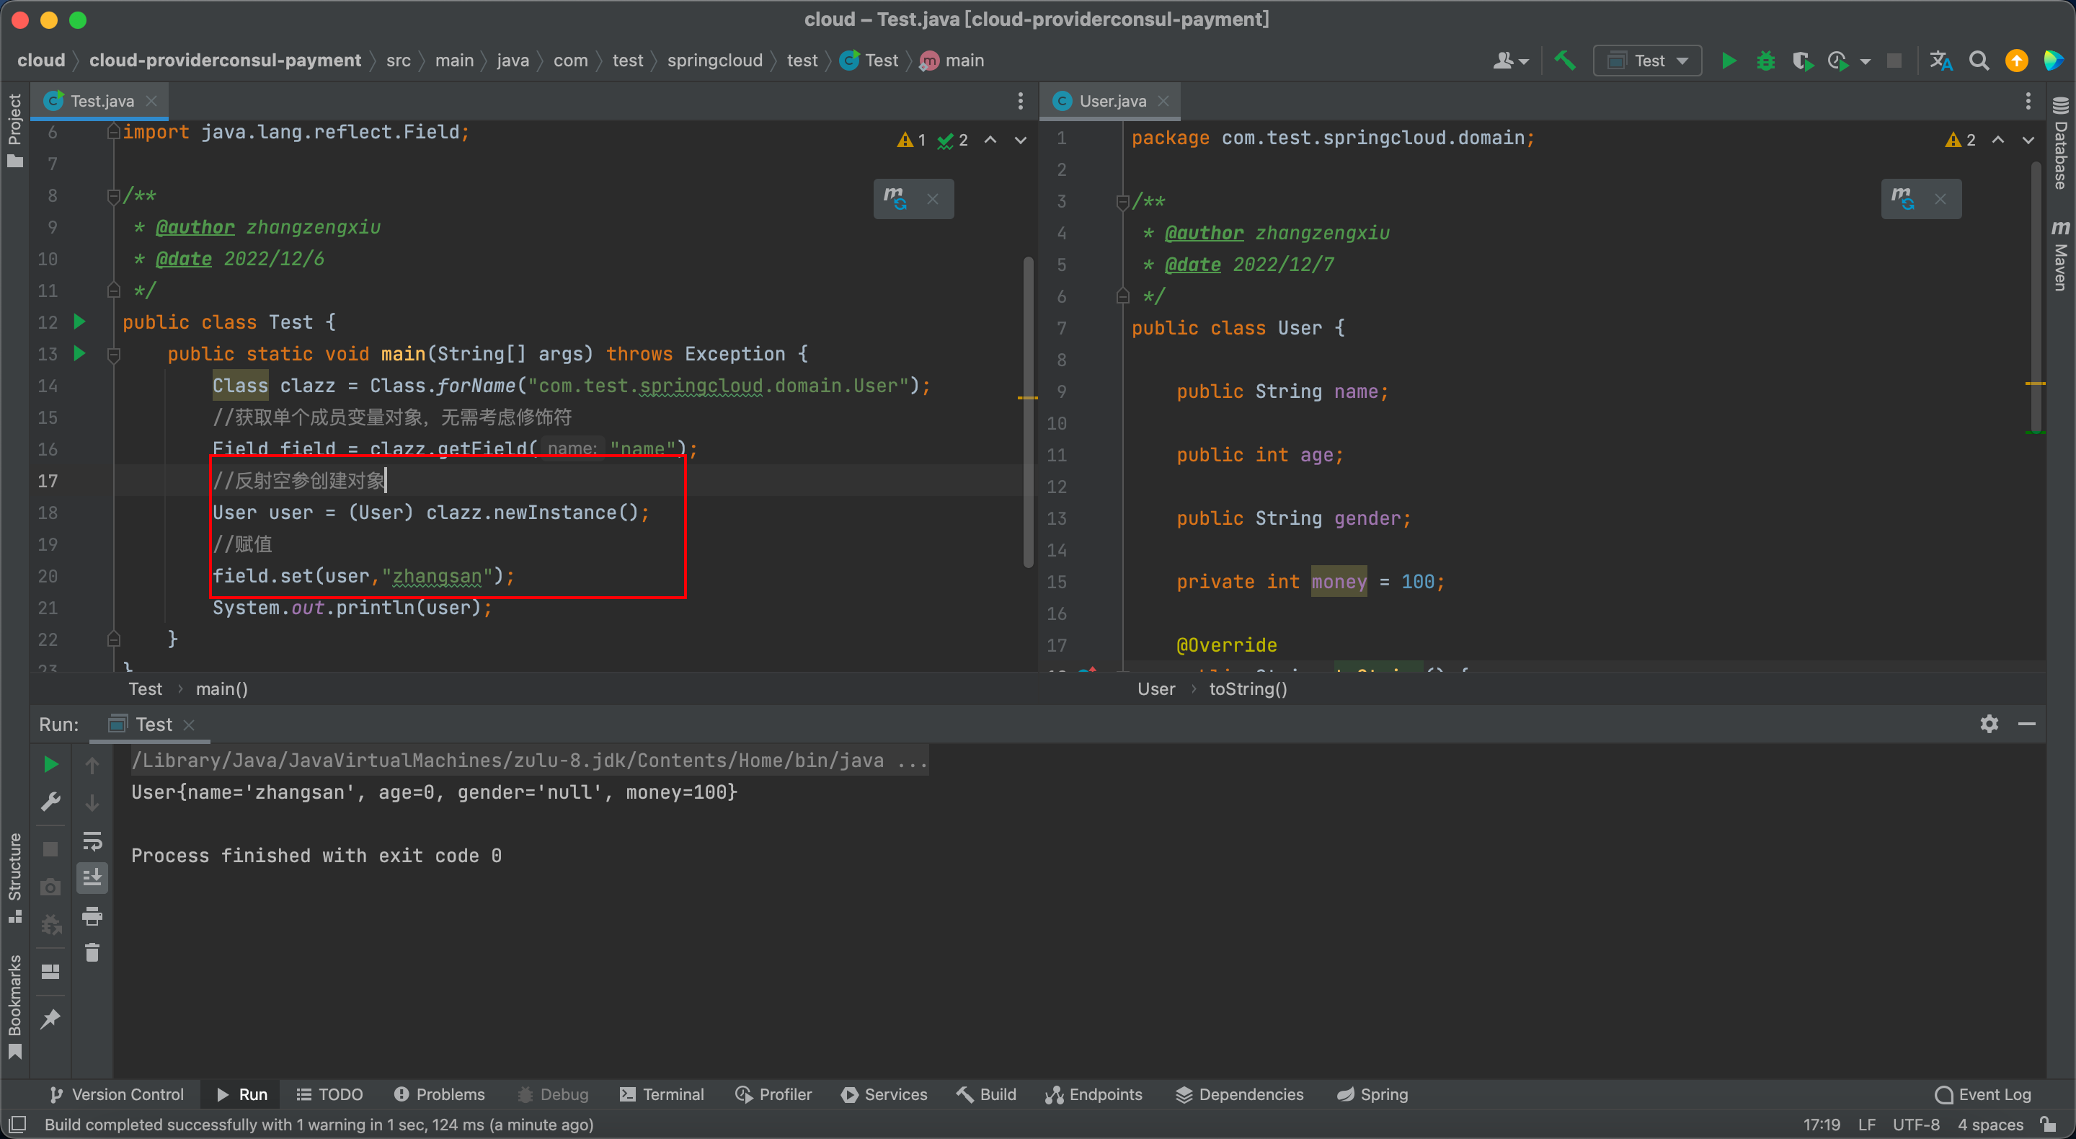This screenshot has width=2076, height=1139.
Task: Open the Event Log
Action: pos(1983,1094)
